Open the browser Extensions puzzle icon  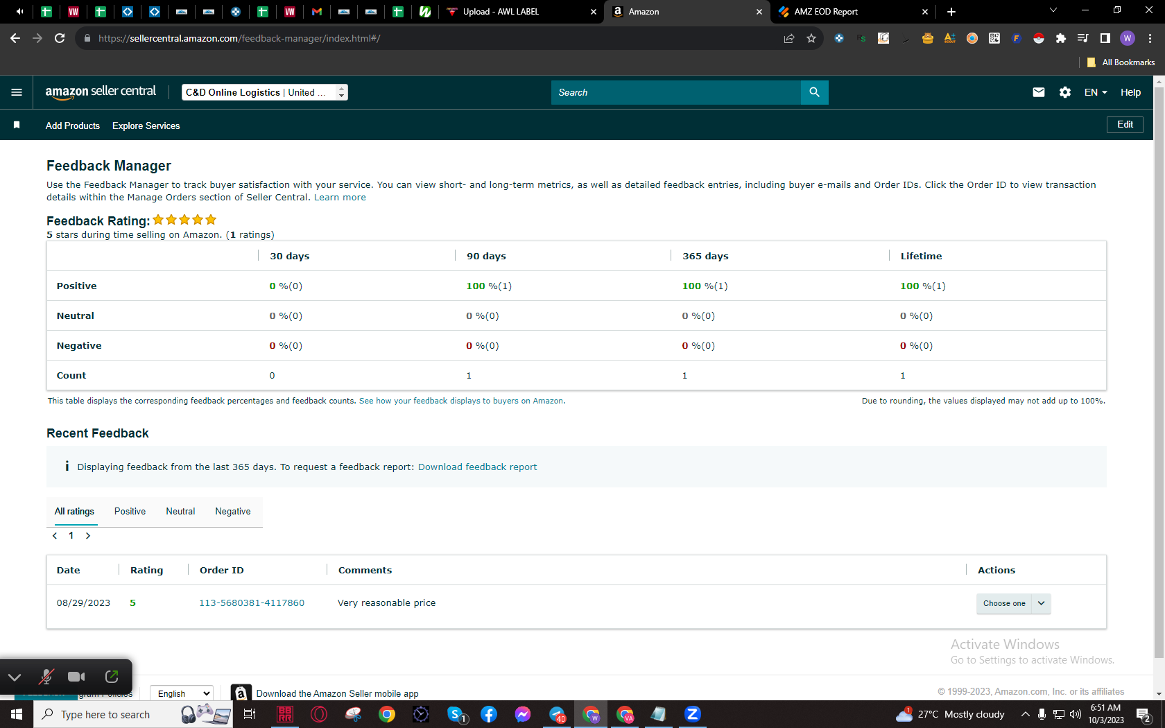click(1060, 38)
